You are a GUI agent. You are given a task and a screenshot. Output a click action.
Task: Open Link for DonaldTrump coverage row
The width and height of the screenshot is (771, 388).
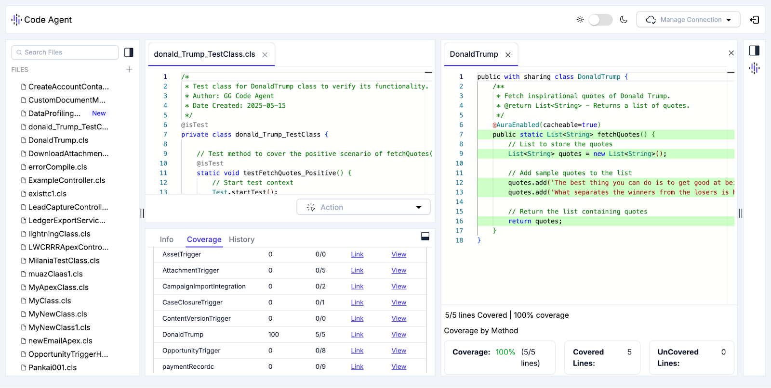tap(357, 335)
